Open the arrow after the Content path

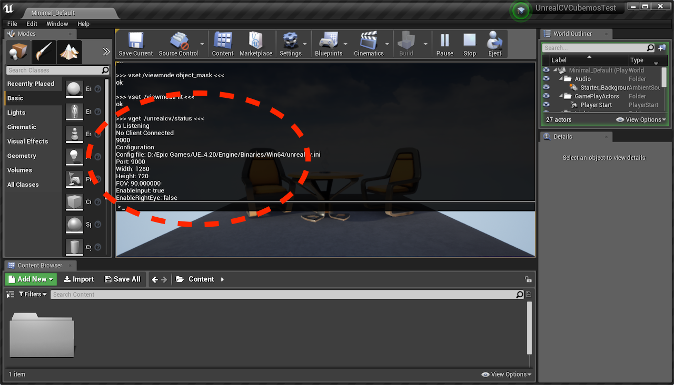pyautogui.click(x=222, y=279)
